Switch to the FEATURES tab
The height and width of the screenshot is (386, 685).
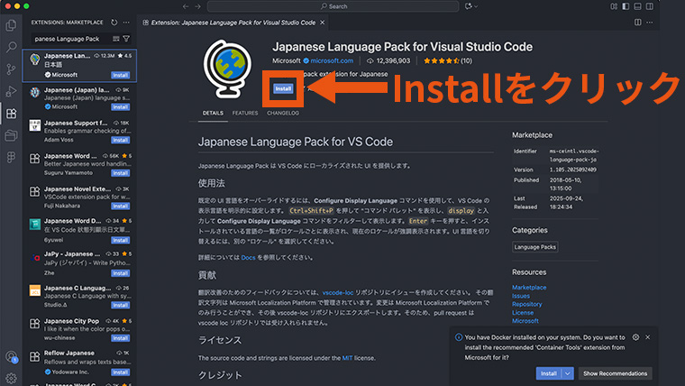click(x=244, y=114)
